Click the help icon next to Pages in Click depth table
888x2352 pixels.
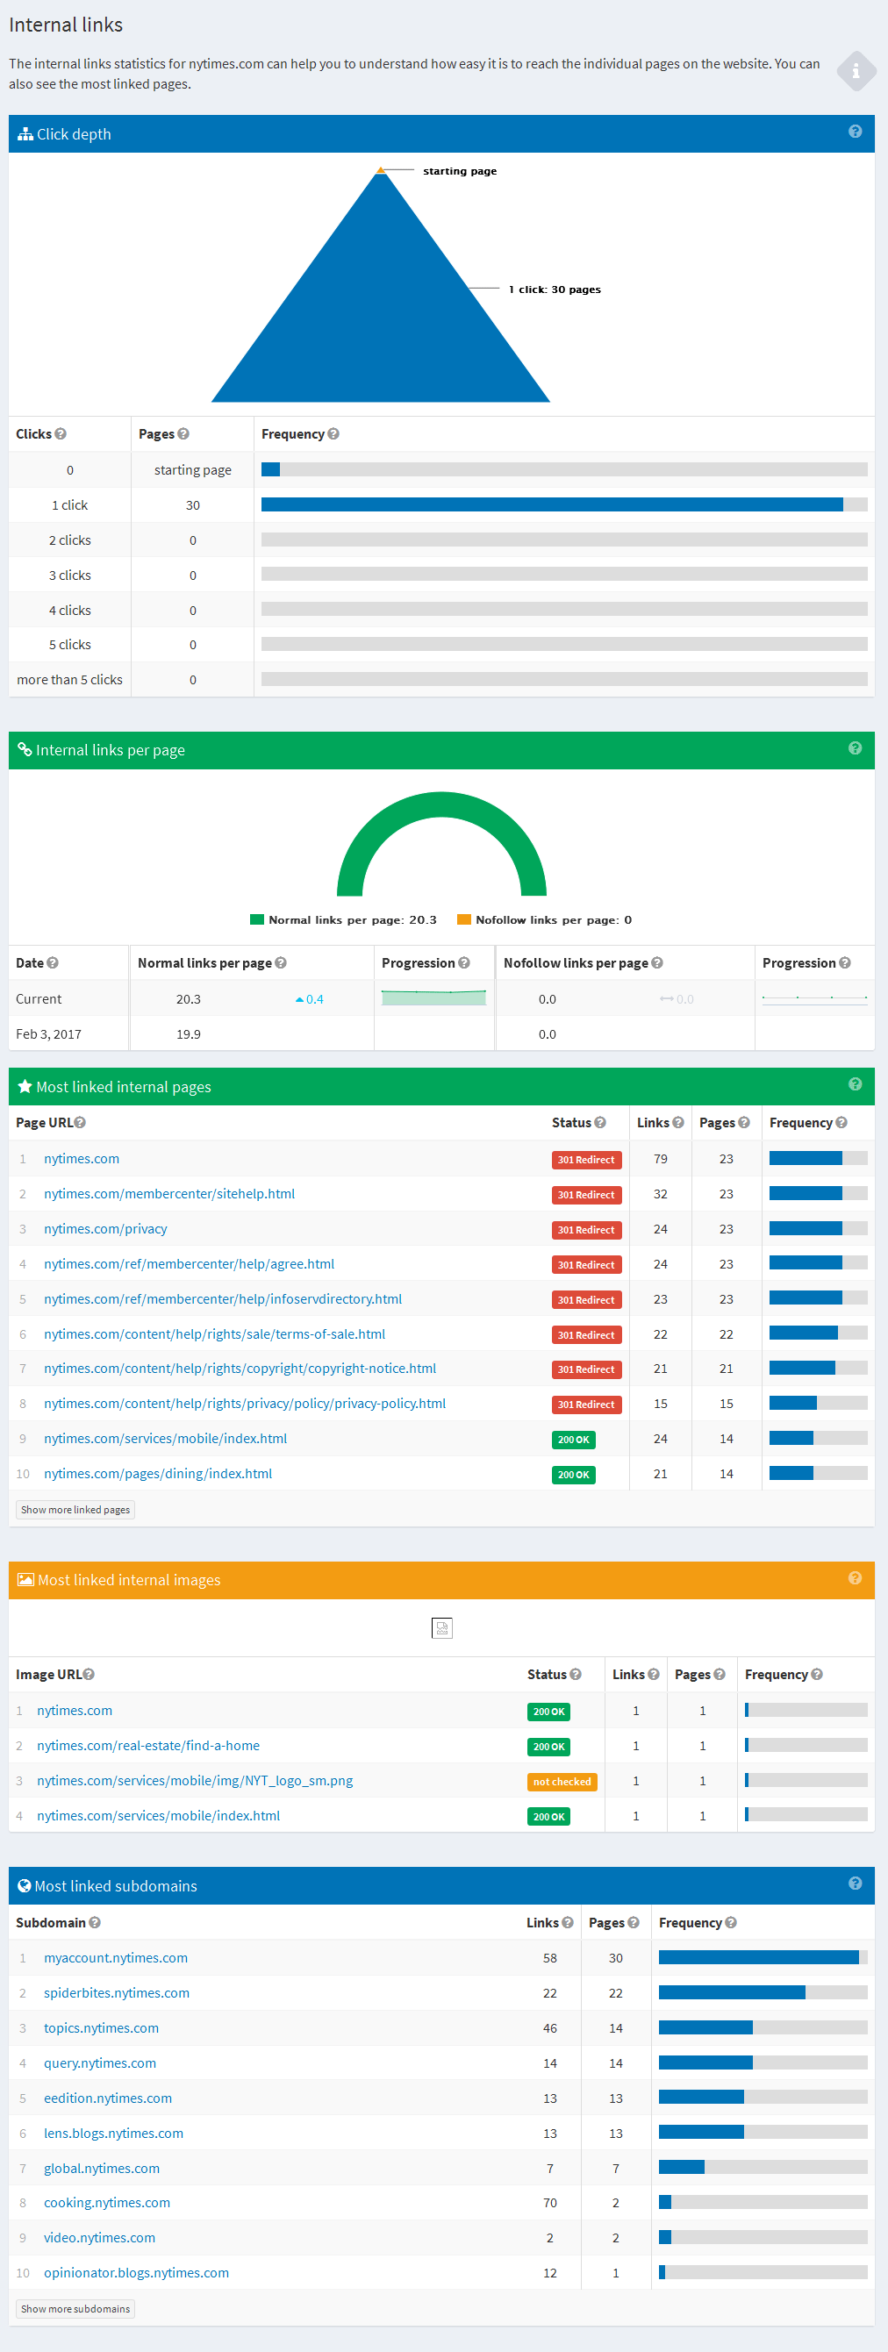tap(183, 433)
